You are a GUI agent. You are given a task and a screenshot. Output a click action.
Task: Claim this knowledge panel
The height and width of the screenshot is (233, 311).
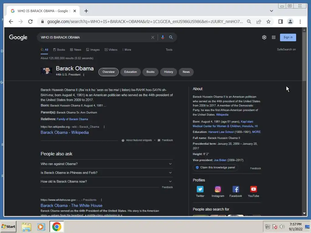pyautogui.click(x=215, y=167)
